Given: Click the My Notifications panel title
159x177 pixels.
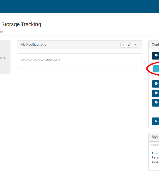Looking at the screenshot, I should click(x=33, y=45).
